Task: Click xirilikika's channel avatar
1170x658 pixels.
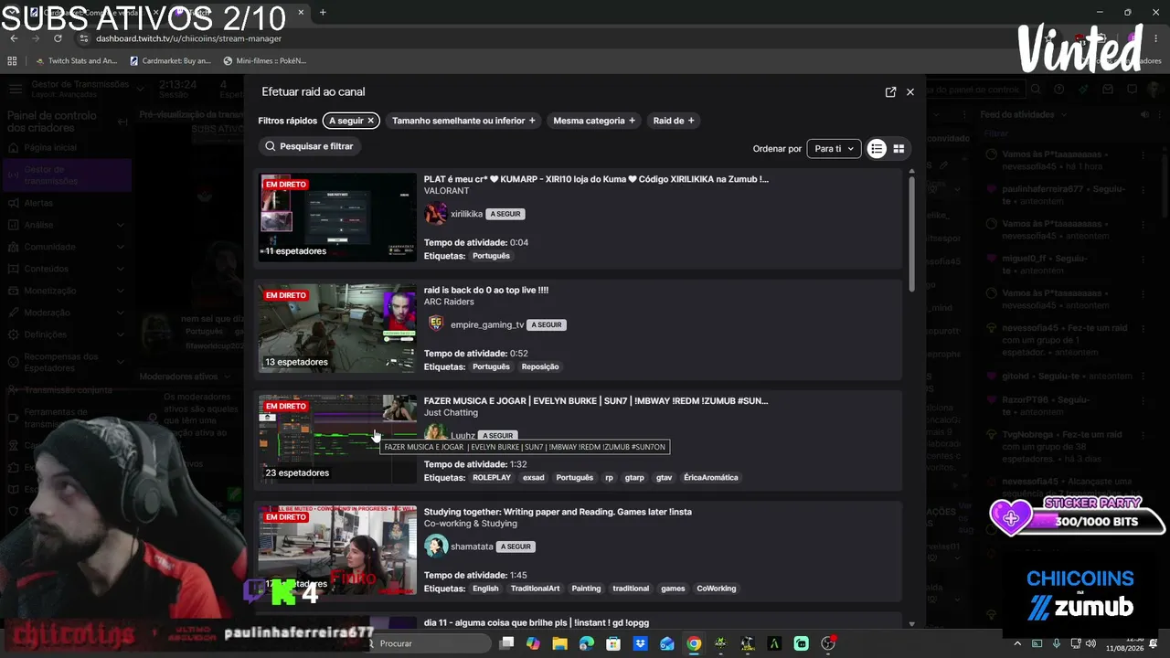Action: coord(436,214)
